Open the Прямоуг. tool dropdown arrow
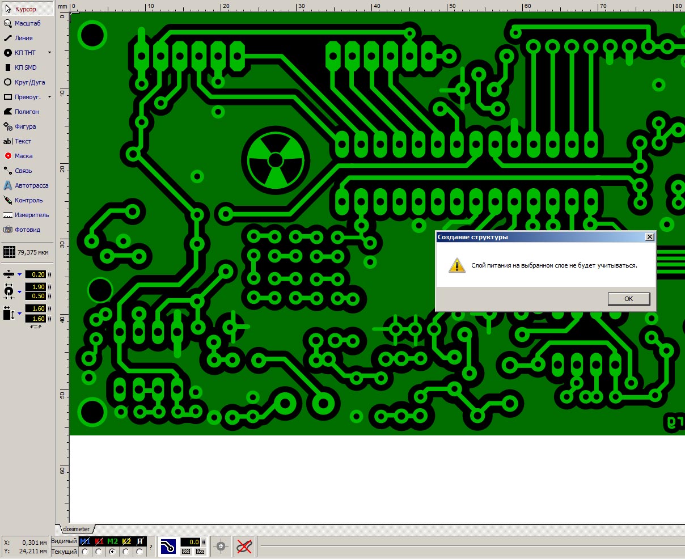This screenshot has height=559, width=685. click(x=49, y=97)
